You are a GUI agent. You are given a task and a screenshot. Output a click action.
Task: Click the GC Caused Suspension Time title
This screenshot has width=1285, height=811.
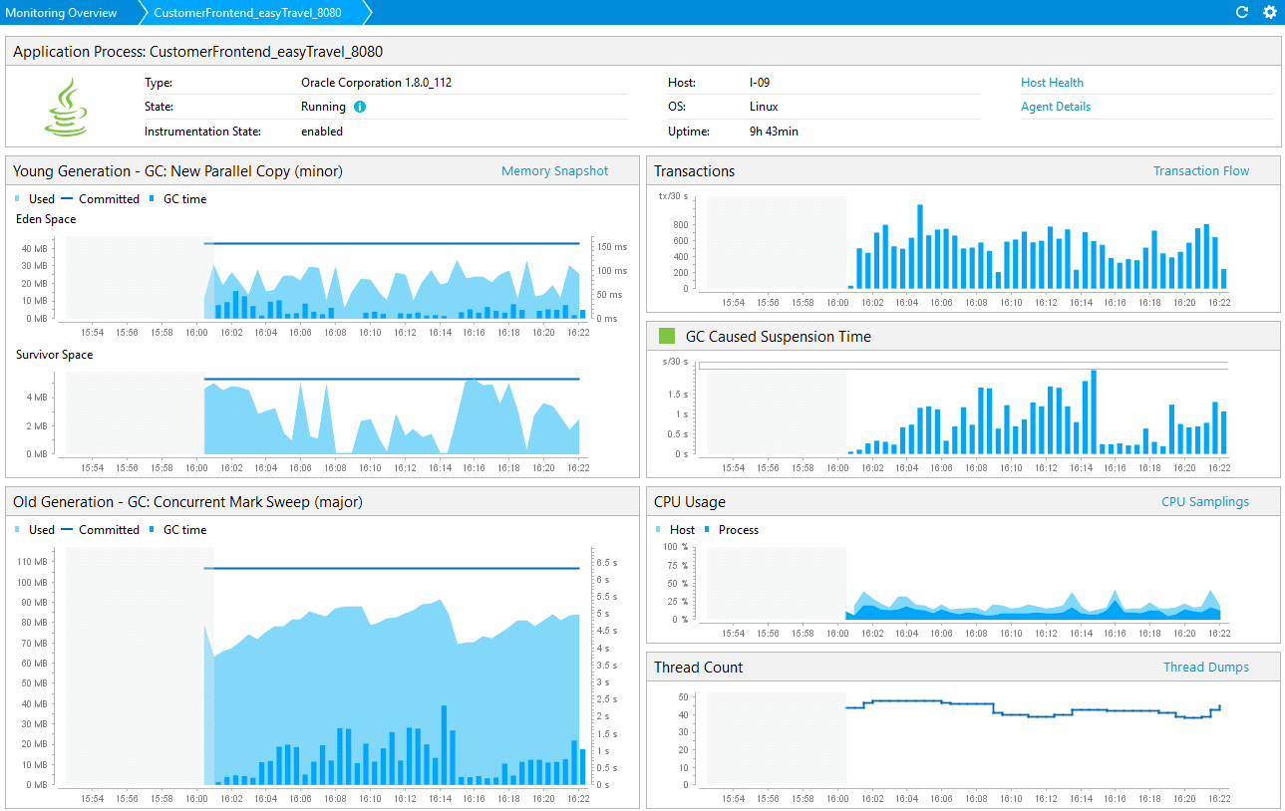tap(779, 337)
